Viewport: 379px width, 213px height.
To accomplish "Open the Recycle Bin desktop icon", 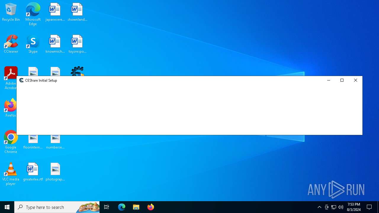I will coord(11,12).
